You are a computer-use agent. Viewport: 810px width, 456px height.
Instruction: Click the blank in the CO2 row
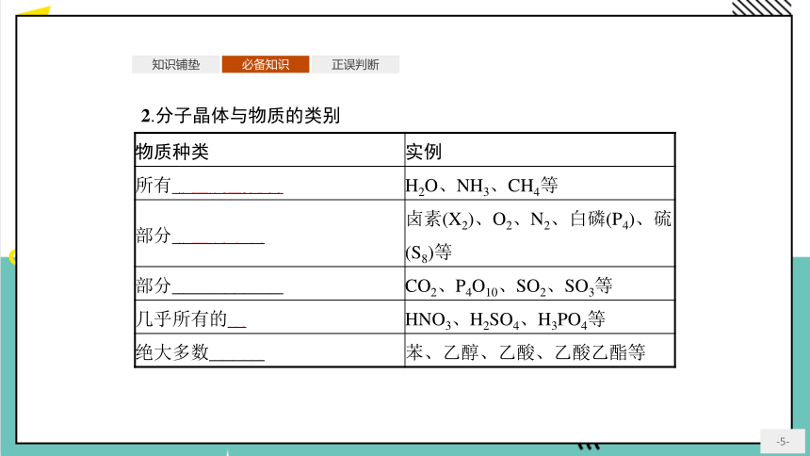(227, 286)
